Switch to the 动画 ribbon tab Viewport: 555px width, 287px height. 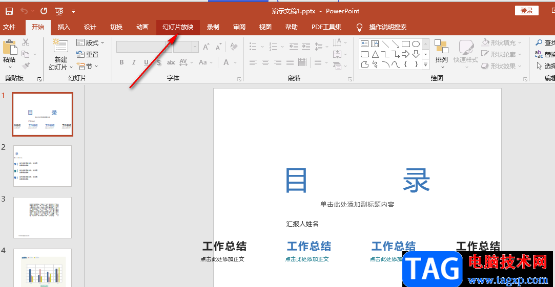[142, 27]
